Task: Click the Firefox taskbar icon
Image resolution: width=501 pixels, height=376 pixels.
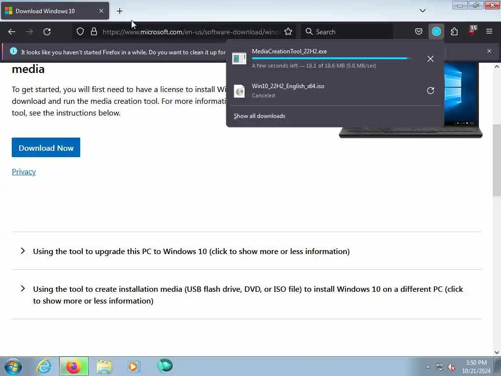Action: pyautogui.click(x=74, y=366)
